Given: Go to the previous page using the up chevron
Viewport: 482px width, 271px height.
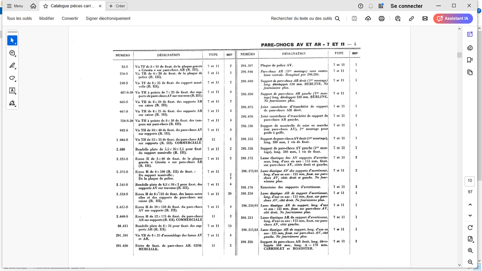Looking at the screenshot, I should 470,205.
